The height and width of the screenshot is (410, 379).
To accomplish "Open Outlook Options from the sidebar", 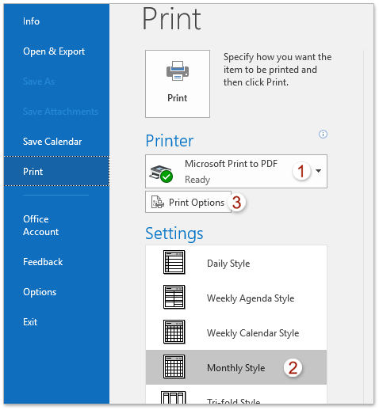I will click(x=40, y=292).
